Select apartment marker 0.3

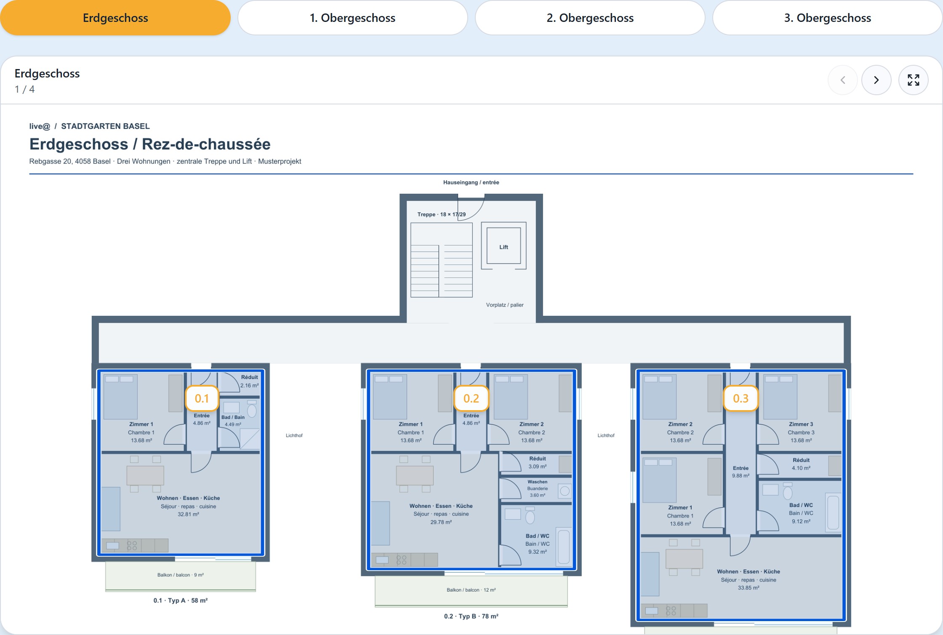[741, 398]
